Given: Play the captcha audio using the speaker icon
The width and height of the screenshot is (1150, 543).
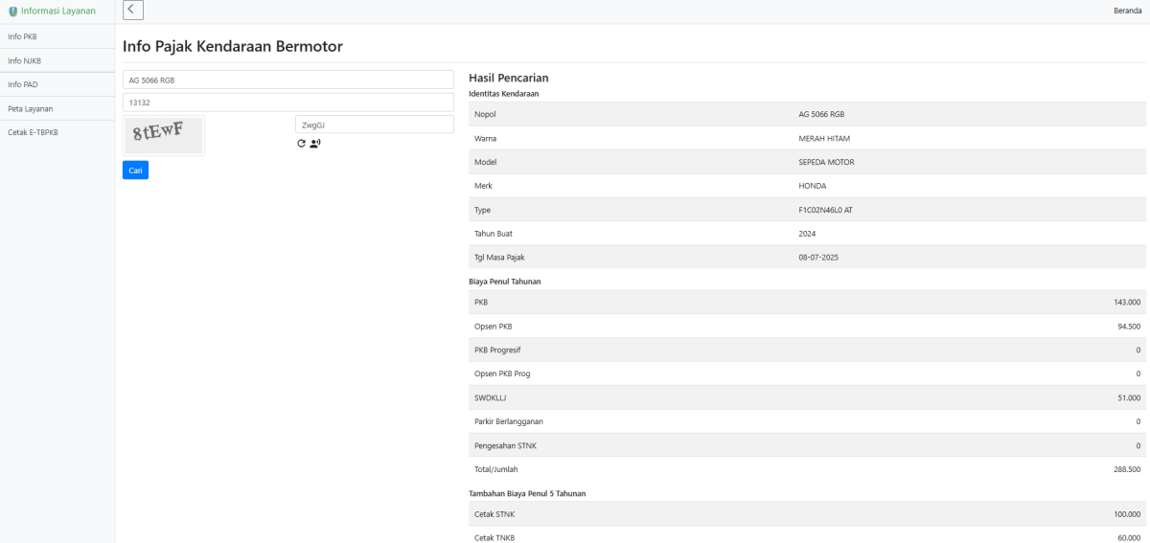Looking at the screenshot, I should tap(315, 144).
